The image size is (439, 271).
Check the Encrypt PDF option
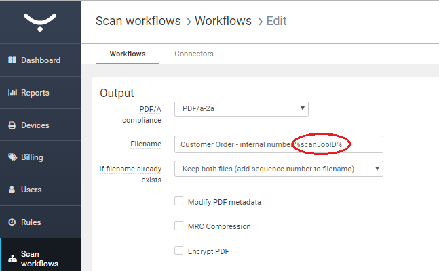179,251
